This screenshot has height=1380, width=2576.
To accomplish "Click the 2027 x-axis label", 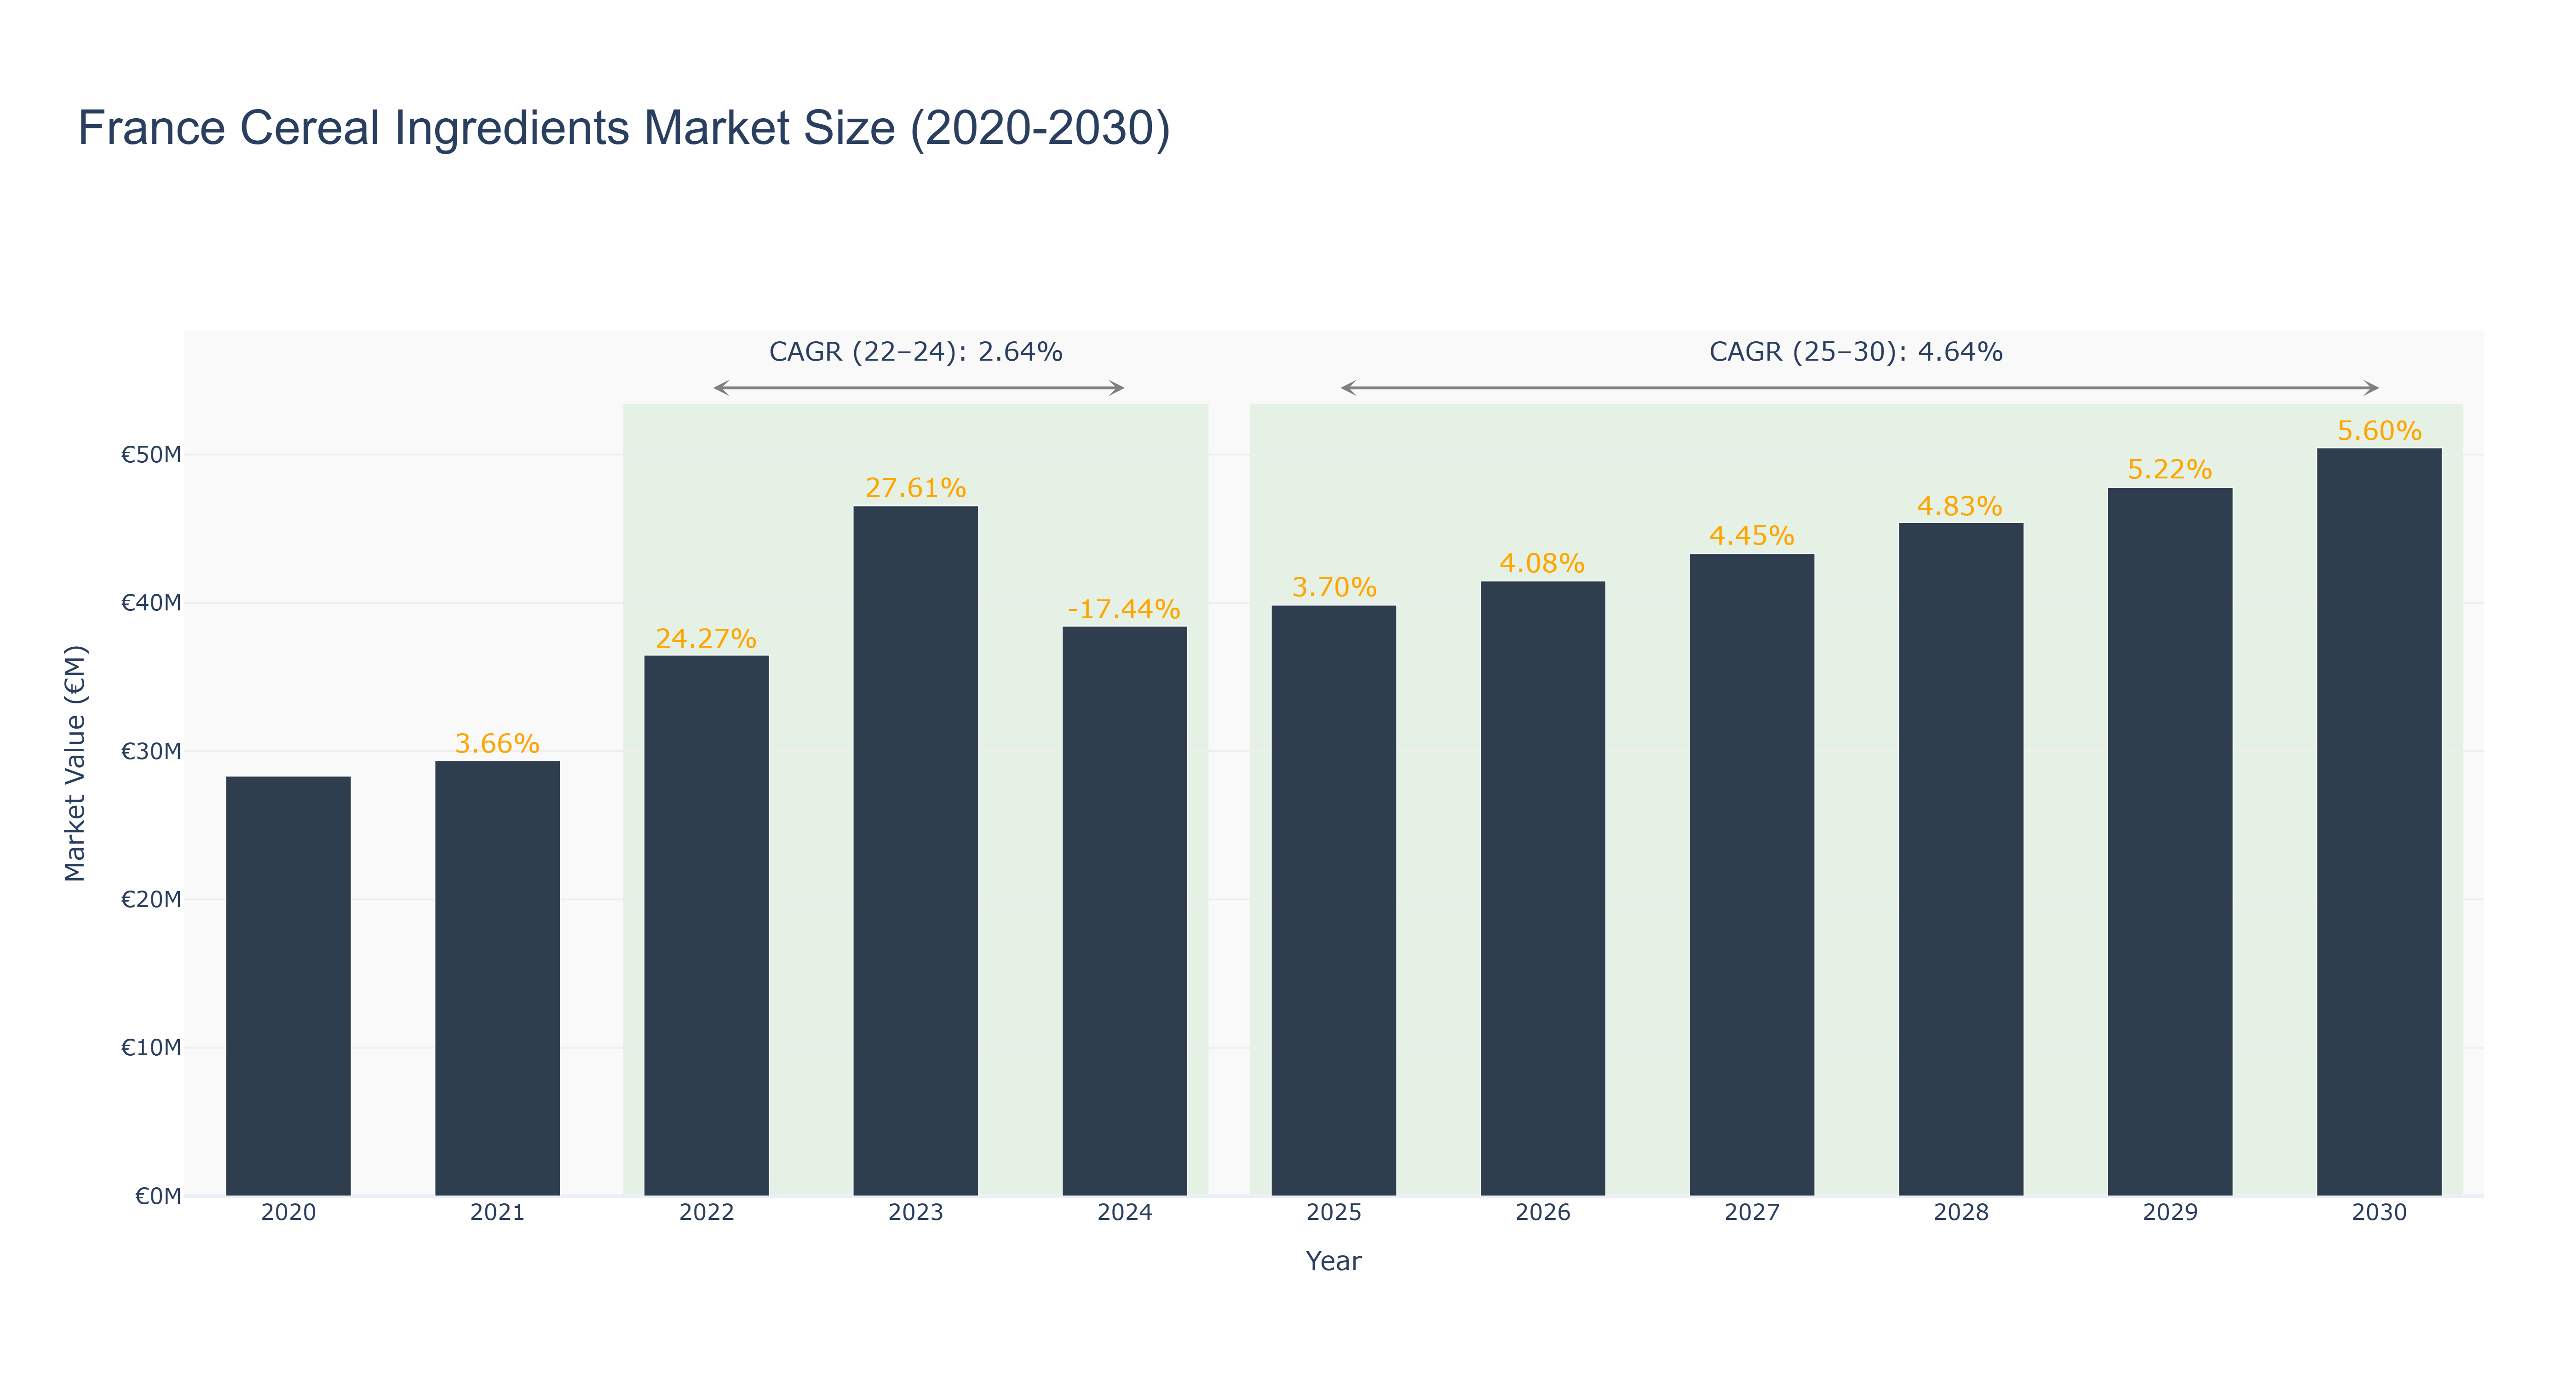I will pyautogui.click(x=1751, y=1213).
